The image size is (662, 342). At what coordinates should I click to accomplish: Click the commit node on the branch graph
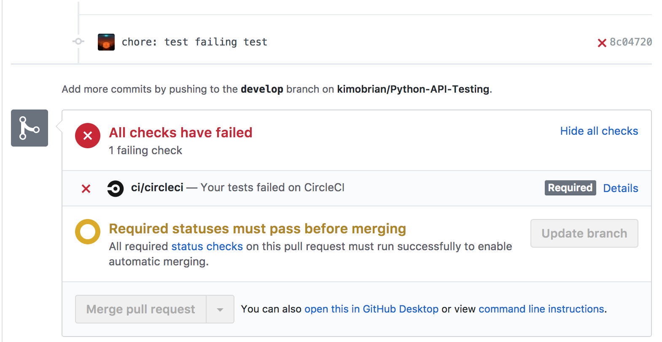(x=78, y=42)
